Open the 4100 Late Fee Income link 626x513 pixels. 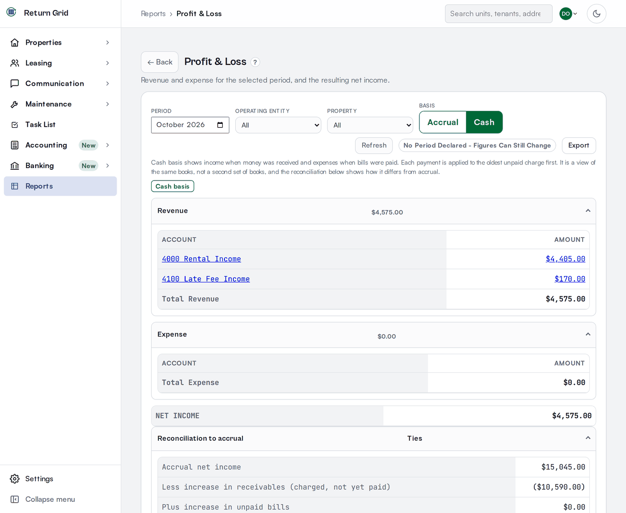206,279
